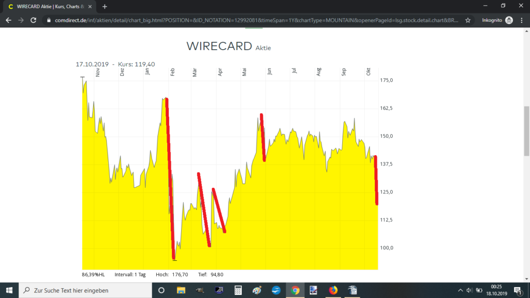Open File Explorer from the taskbar
The image size is (530, 298).
(181, 290)
